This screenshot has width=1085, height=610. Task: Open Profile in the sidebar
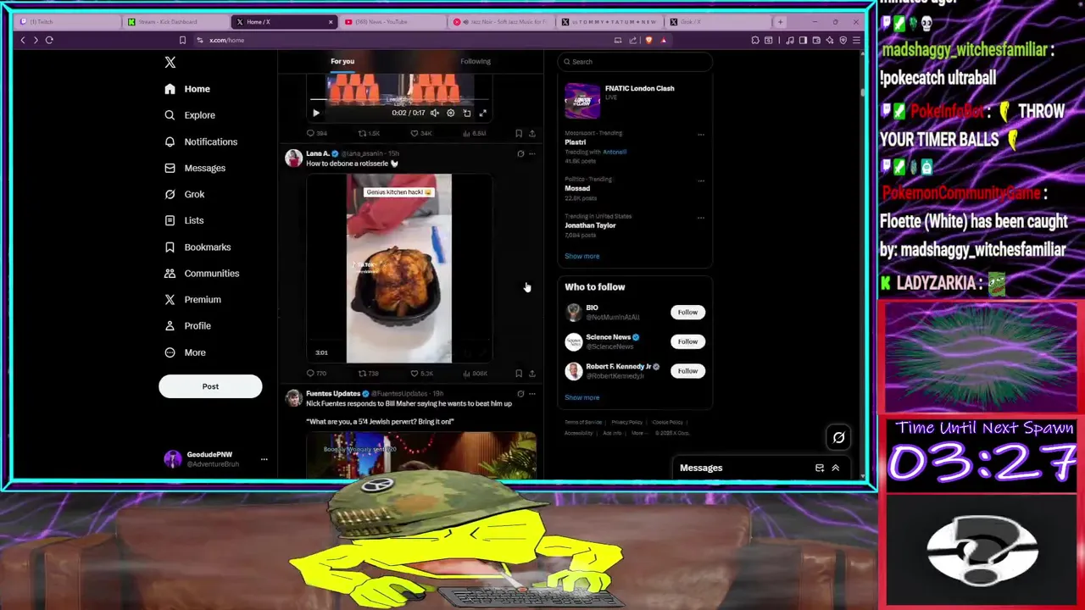pyautogui.click(x=187, y=325)
